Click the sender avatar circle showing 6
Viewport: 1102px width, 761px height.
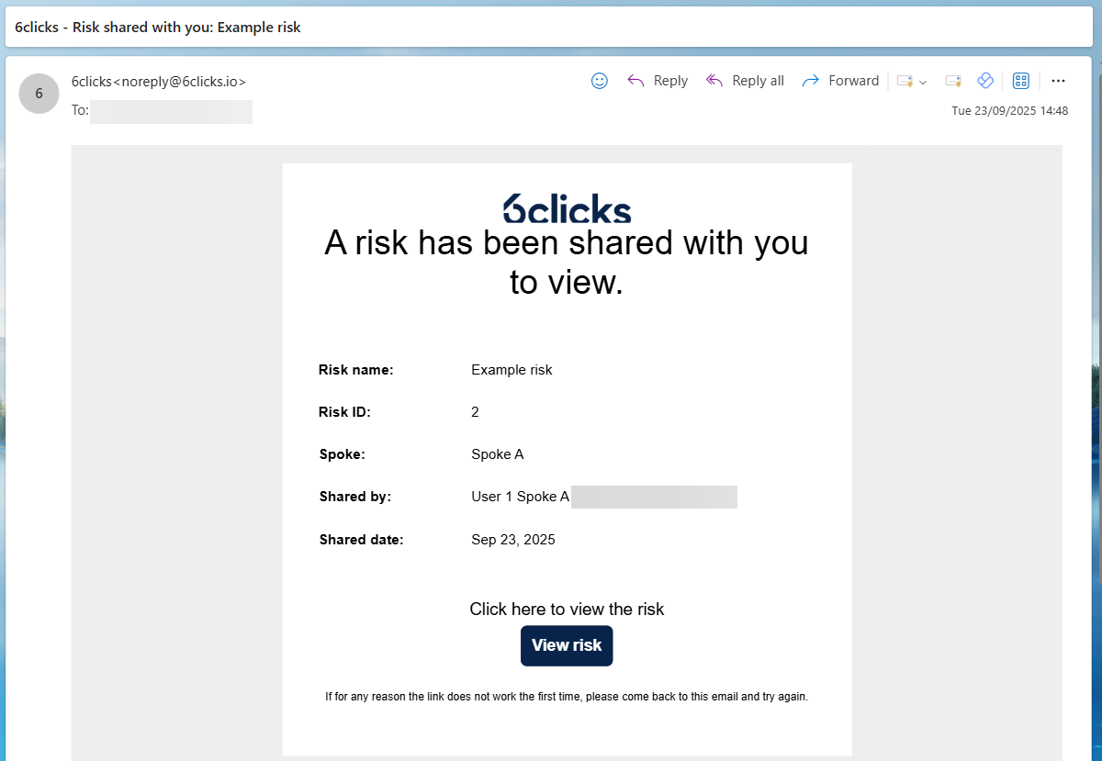[39, 93]
